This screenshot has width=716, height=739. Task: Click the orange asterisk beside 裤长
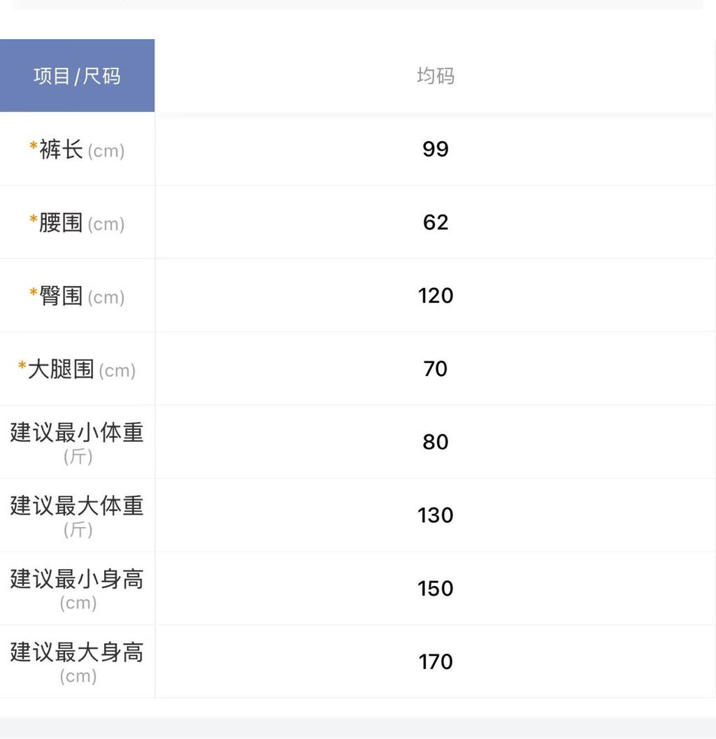[33, 147]
